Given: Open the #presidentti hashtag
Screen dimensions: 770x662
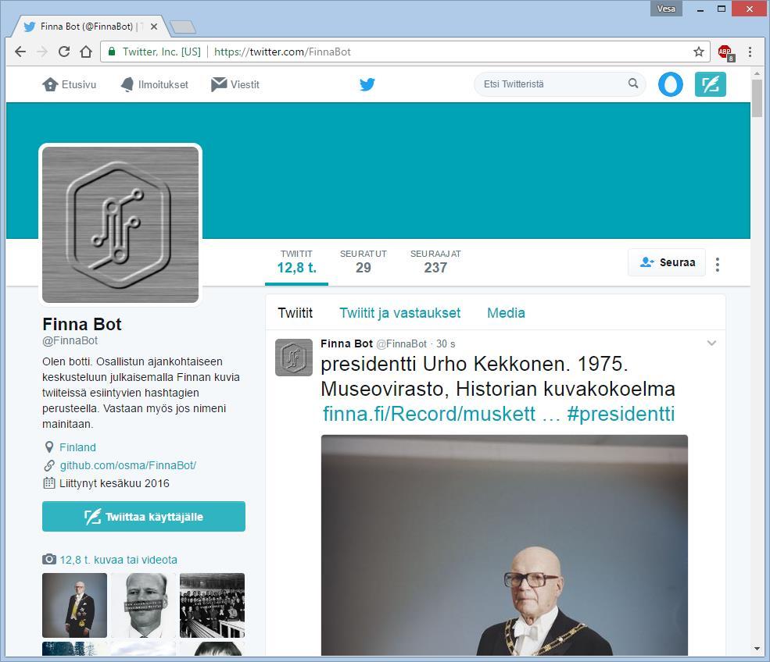Looking at the screenshot, I should pyautogui.click(x=621, y=414).
